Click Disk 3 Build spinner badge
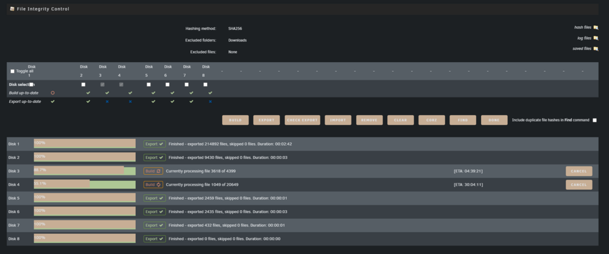 point(153,171)
